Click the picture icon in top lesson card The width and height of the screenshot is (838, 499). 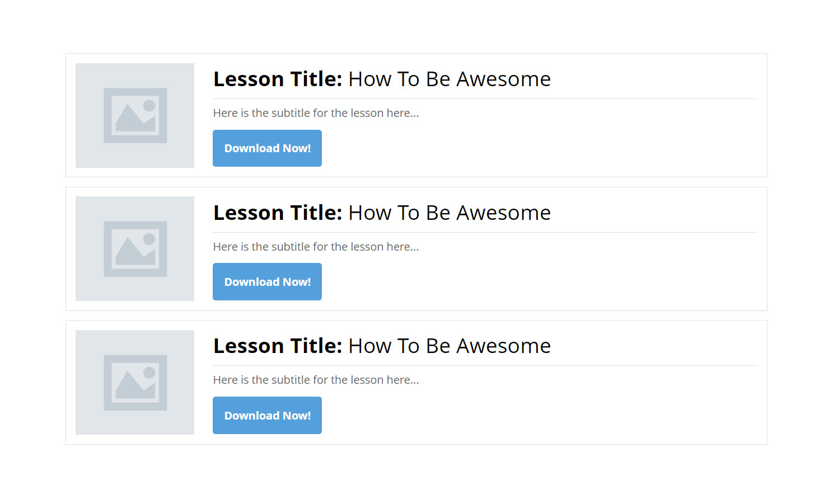135,115
